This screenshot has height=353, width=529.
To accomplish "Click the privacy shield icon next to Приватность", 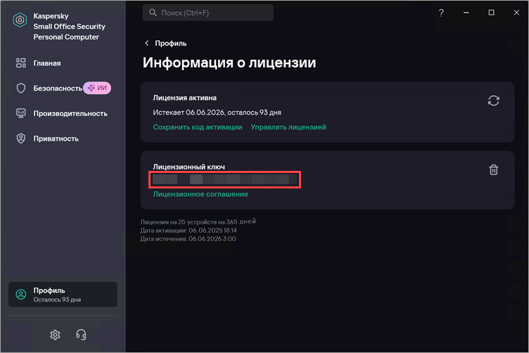I will coord(21,139).
